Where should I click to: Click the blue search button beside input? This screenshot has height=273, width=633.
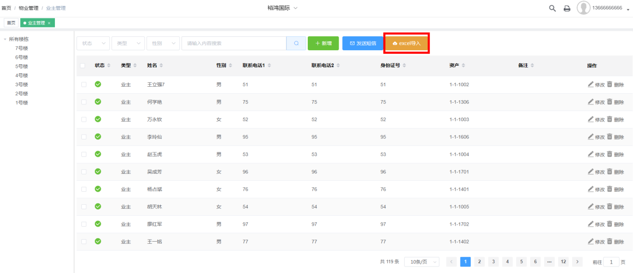[x=296, y=43]
